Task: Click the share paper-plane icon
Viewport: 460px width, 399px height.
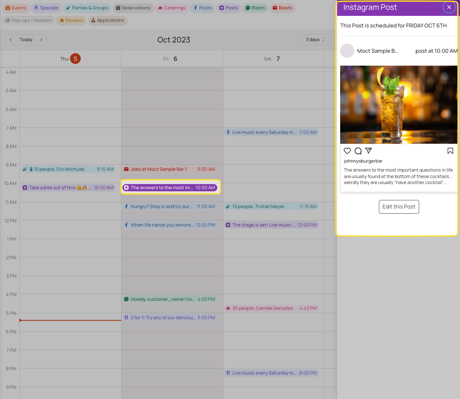Action: pos(369,151)
